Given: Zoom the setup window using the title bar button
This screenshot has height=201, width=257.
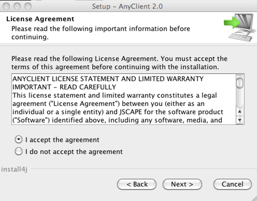Looking at the screenshot, I should [x=28, y=6].
